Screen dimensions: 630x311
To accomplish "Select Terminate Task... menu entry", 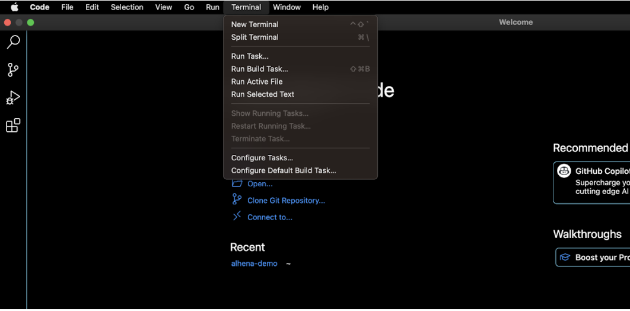I will click(x=300, y=139).
